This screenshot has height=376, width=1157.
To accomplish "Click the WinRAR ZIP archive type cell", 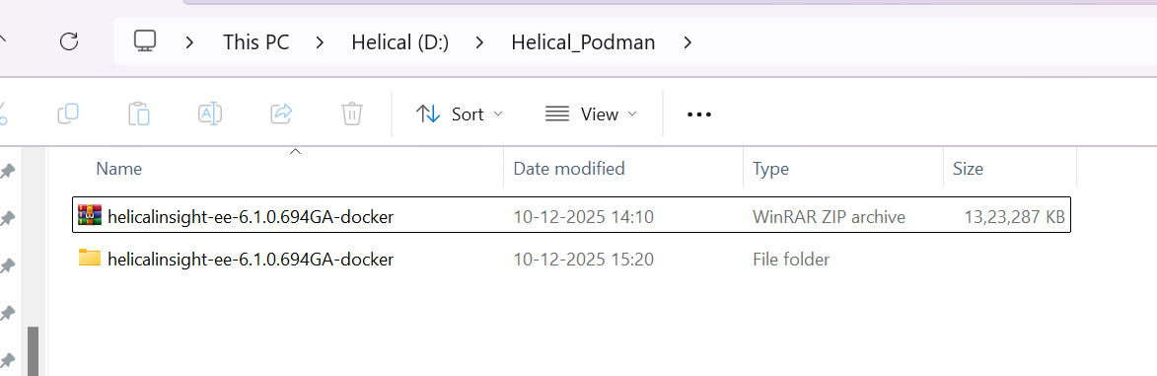I will [x=829, y=217].
